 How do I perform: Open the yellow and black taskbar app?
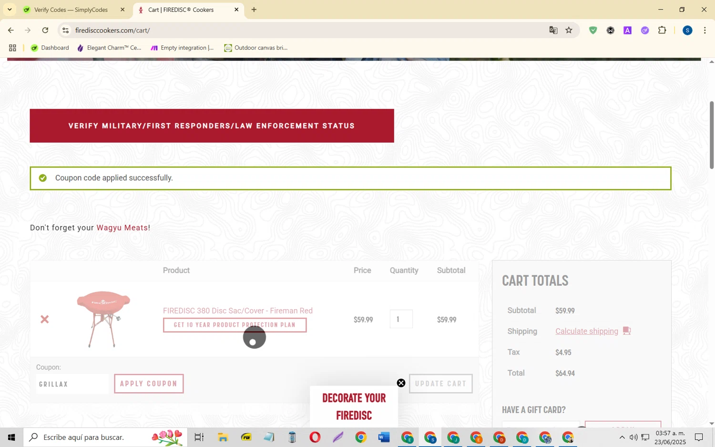(x=246, y=437)
